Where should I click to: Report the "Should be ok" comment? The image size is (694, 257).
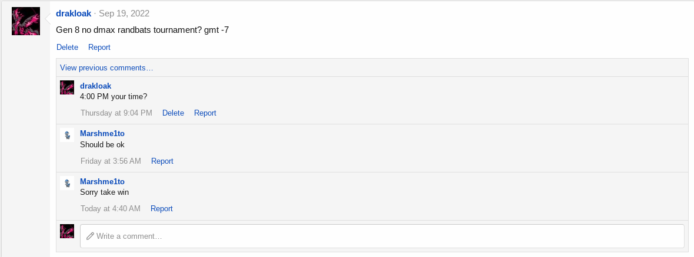coord(162,161)
